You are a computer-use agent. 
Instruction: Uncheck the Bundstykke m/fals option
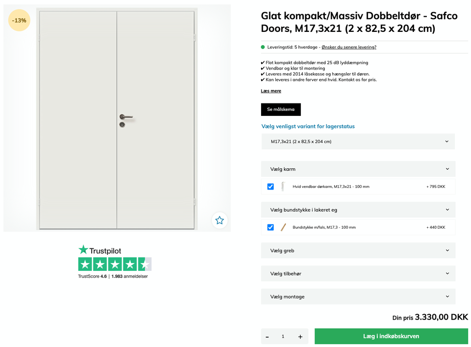coord(270,227)
